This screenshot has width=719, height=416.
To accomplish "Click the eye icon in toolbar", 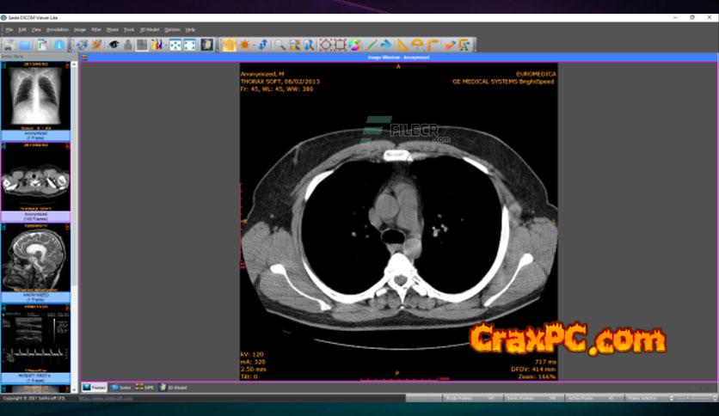I will click(114, 45).
